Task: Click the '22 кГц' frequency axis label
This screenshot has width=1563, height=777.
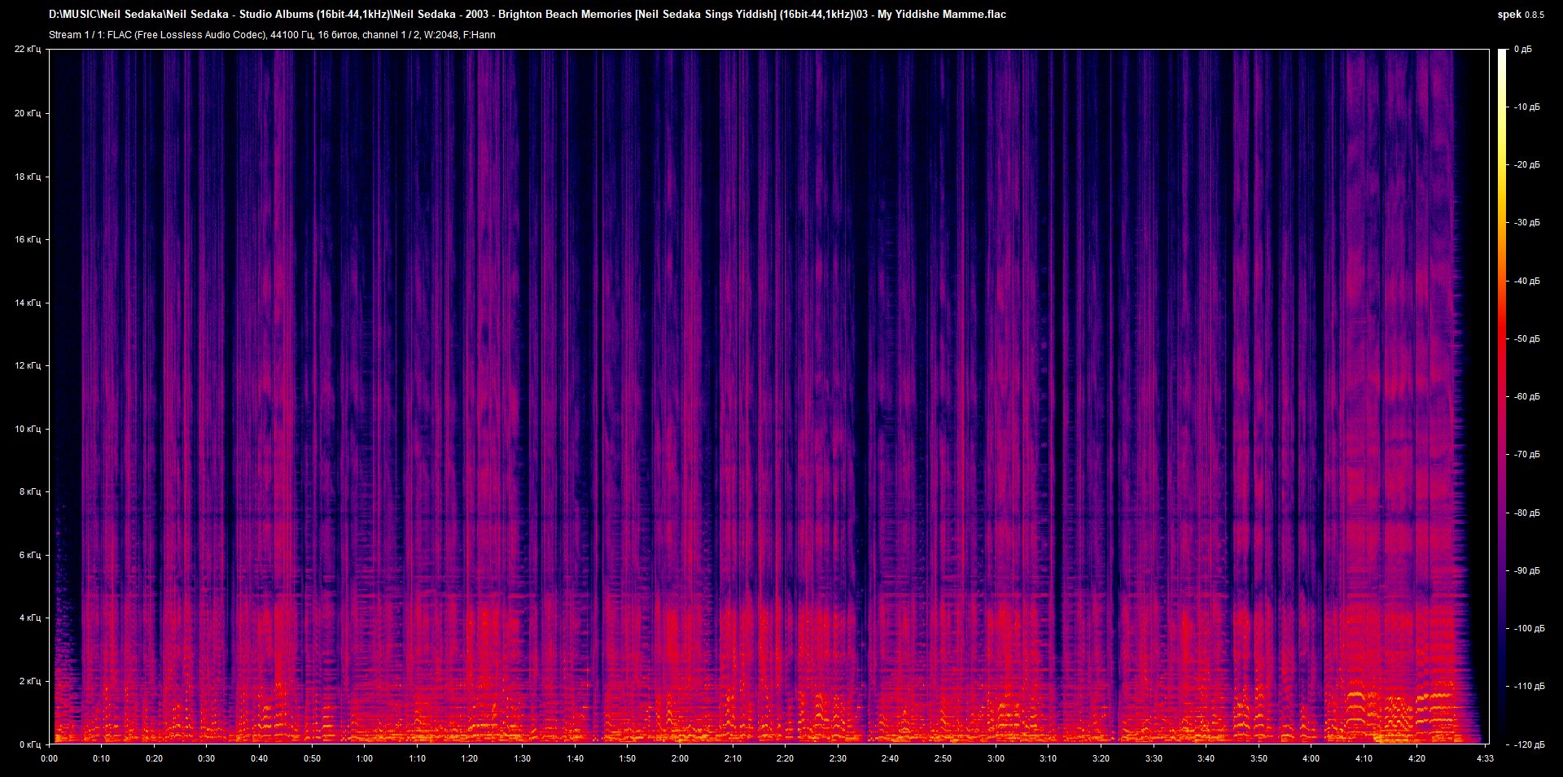Action: coord(28,50)
